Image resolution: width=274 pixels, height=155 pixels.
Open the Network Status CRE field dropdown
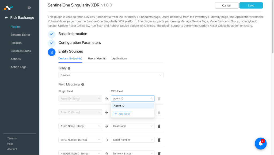[133, 153]
